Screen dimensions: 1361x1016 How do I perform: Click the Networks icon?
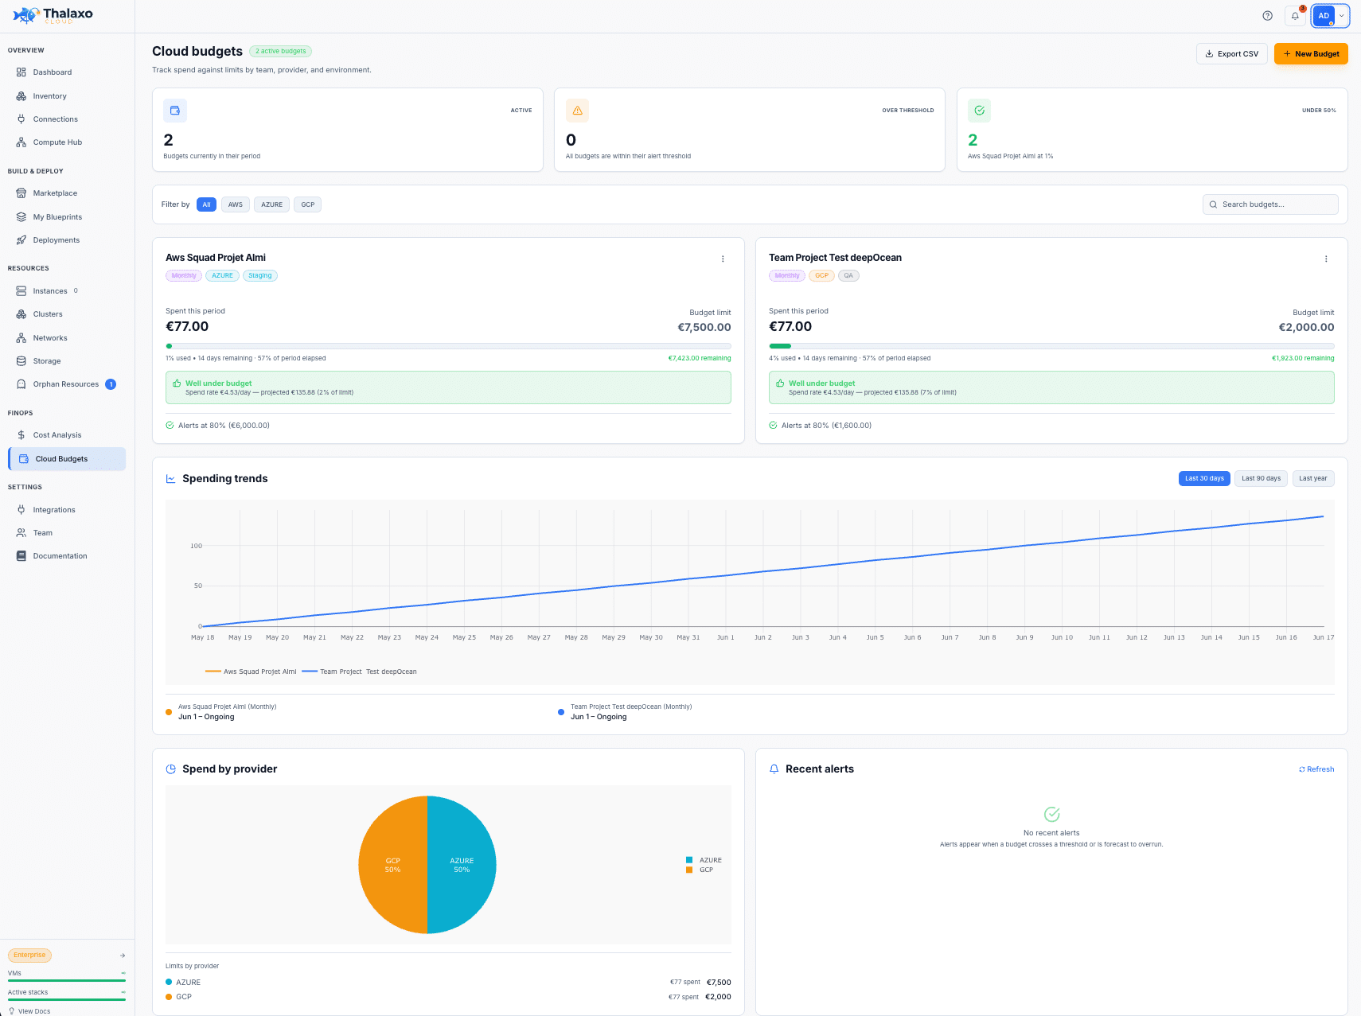pyautogui.click(x=21, y=338)
